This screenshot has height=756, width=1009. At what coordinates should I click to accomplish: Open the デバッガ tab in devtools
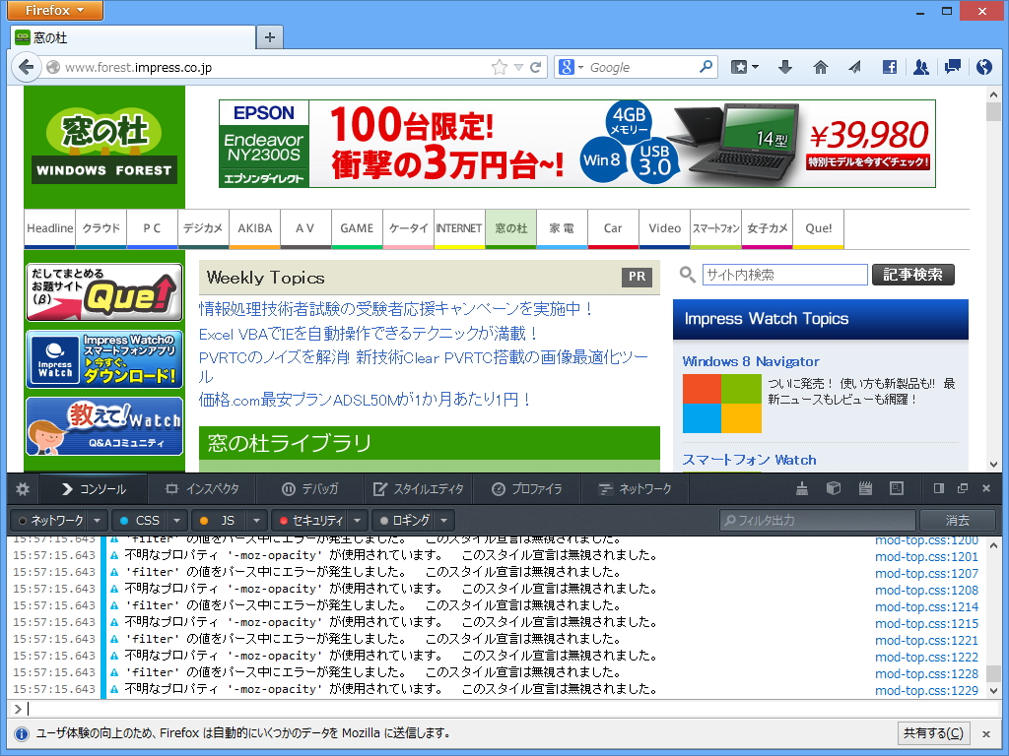coord(311,487)
